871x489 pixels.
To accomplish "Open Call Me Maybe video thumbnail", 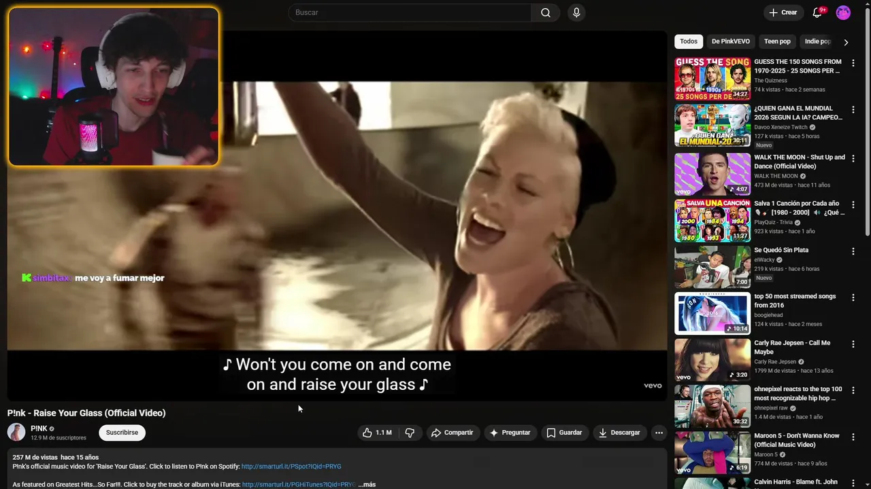I will [712, 360].
